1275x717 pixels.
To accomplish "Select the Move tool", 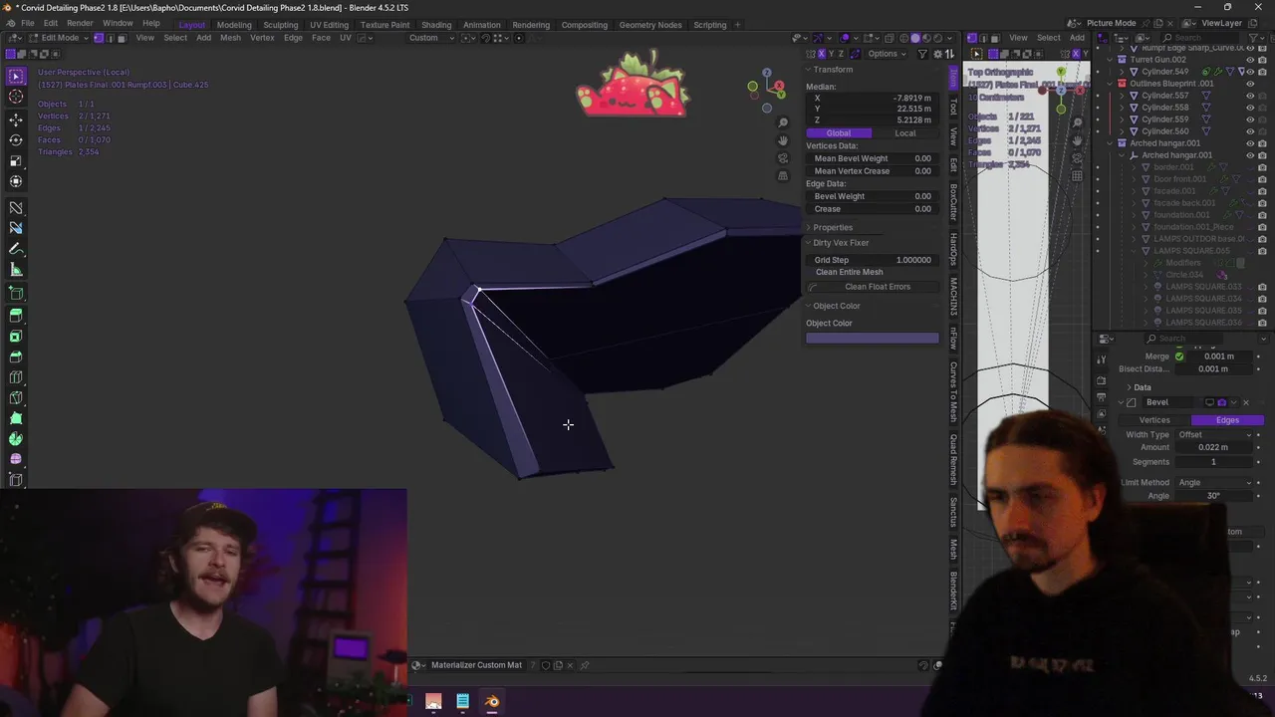I will tap(16, 119).
